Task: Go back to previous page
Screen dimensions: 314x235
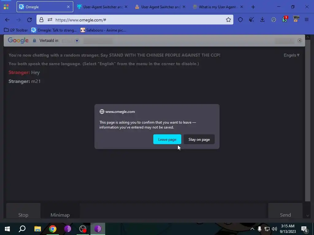Action: click(x=7, y=20)
